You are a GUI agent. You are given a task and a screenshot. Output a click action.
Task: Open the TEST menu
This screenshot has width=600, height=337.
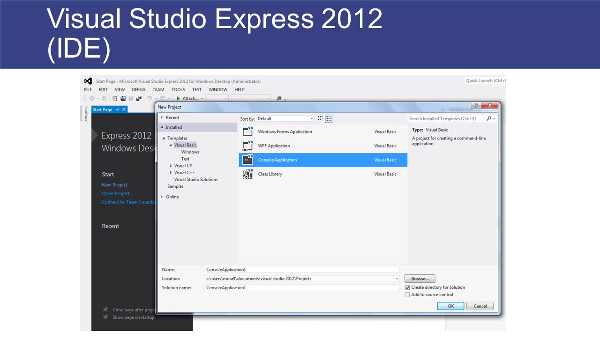click(x=197, y=89)
